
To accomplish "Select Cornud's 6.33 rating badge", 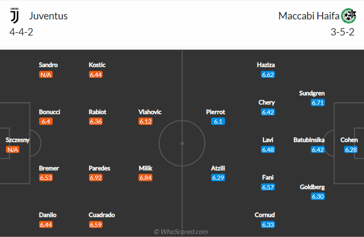I will pyautogui.click(x=267, y=224).
